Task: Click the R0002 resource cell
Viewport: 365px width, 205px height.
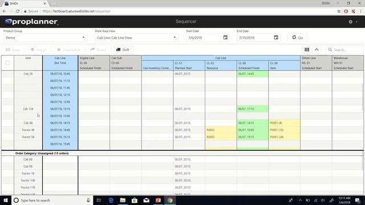Action: [221, 130]
